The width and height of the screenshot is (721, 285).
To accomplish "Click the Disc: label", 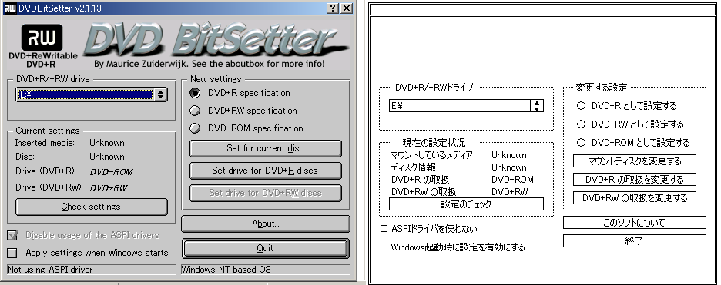I will [25, 157].
